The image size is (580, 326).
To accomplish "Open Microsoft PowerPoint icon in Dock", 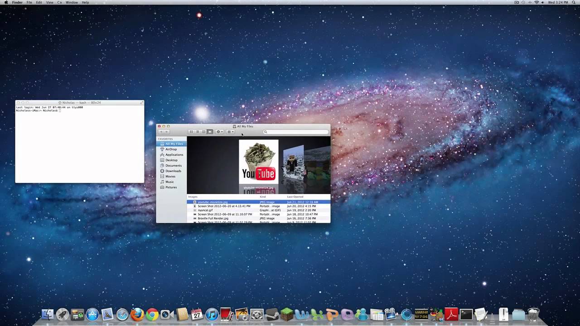I will 332,314.
